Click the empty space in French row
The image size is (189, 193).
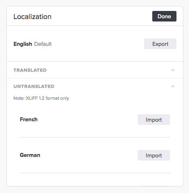[x=88, y=120]
